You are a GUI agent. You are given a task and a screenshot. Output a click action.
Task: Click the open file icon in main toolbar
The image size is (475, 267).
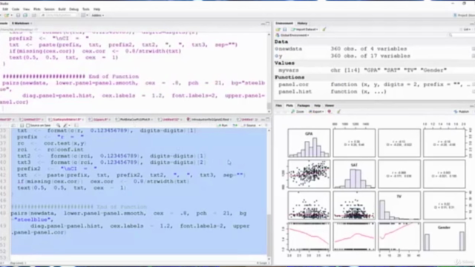pos(7,15)
